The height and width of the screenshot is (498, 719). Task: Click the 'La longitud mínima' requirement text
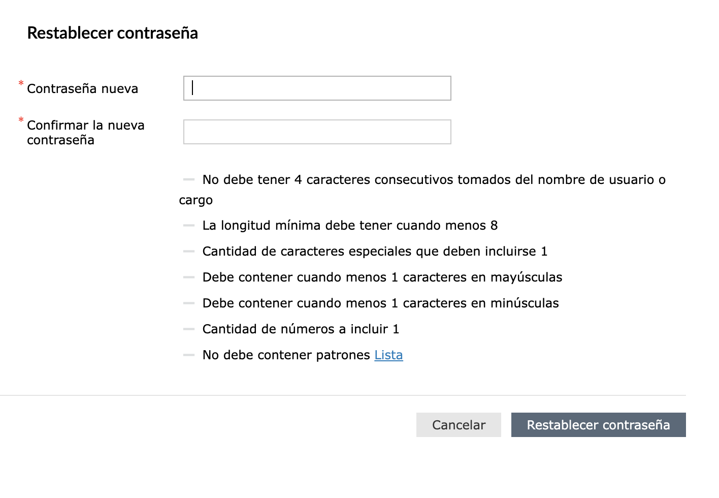click(350, 225)
